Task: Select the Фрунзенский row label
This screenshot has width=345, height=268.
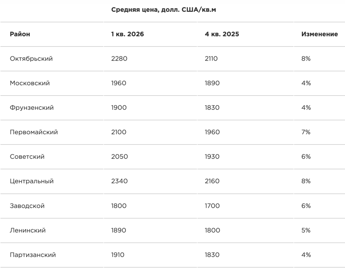Action: [32, 108]
